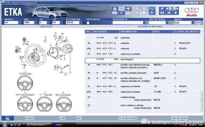Open the BÚSQUEDA IV dropdown
The image size is (205, 127).
click(x=144, y=23)
